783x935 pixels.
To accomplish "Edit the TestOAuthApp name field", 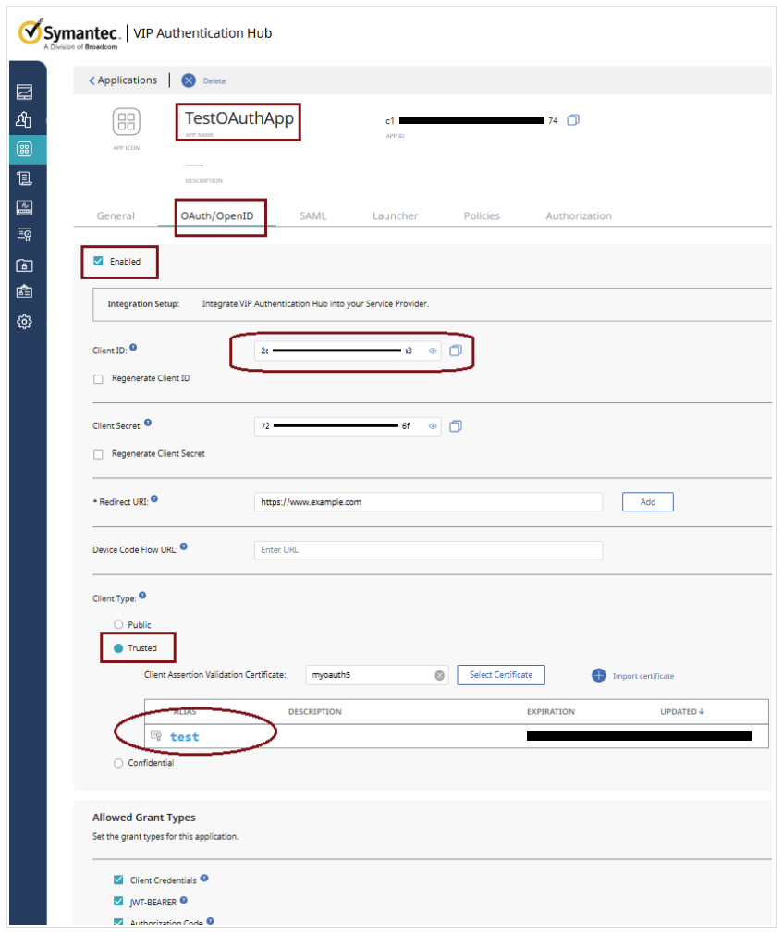I will tap(239, 118).
